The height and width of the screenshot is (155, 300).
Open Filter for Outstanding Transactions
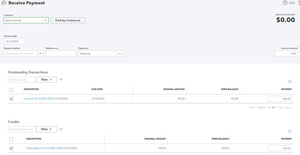[47, 80]
